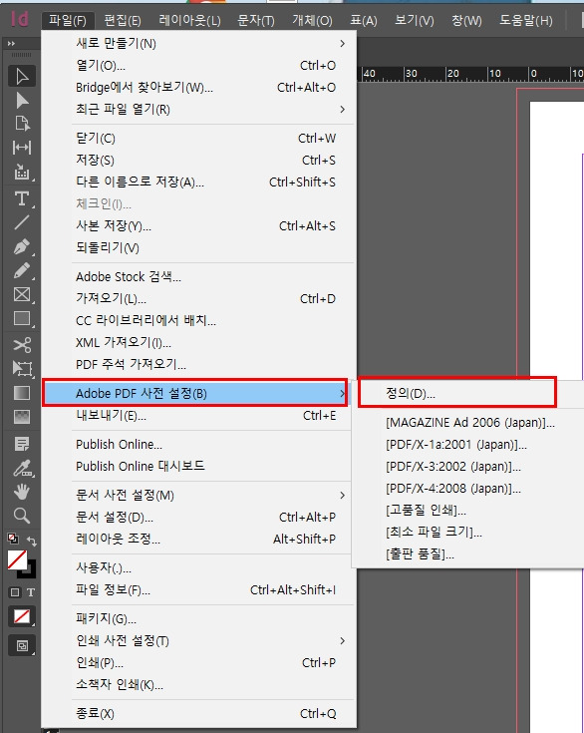Expand Adobe PDF 사전 설정(B) submenu
Screen dimensions: 584x733
[x=195, y=393]
